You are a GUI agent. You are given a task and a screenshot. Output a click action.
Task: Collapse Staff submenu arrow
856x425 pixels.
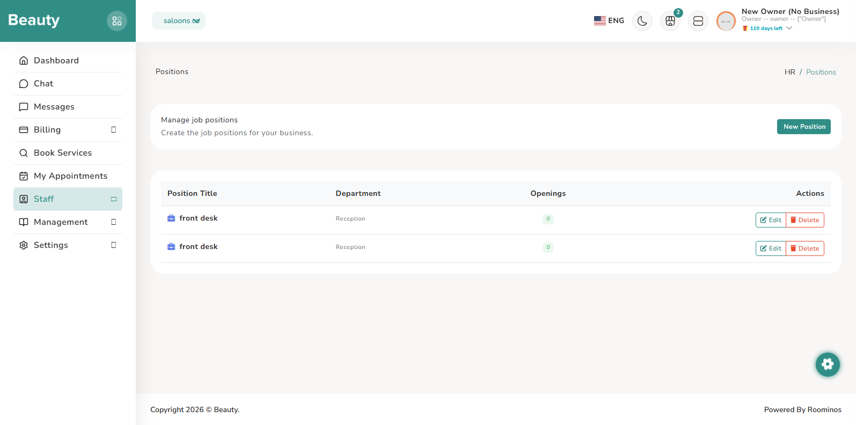tap(114, 199)
